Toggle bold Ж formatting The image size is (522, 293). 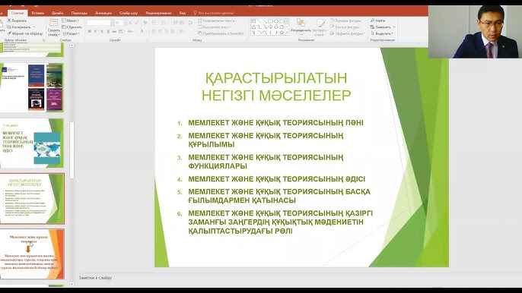tap(89, 32)
